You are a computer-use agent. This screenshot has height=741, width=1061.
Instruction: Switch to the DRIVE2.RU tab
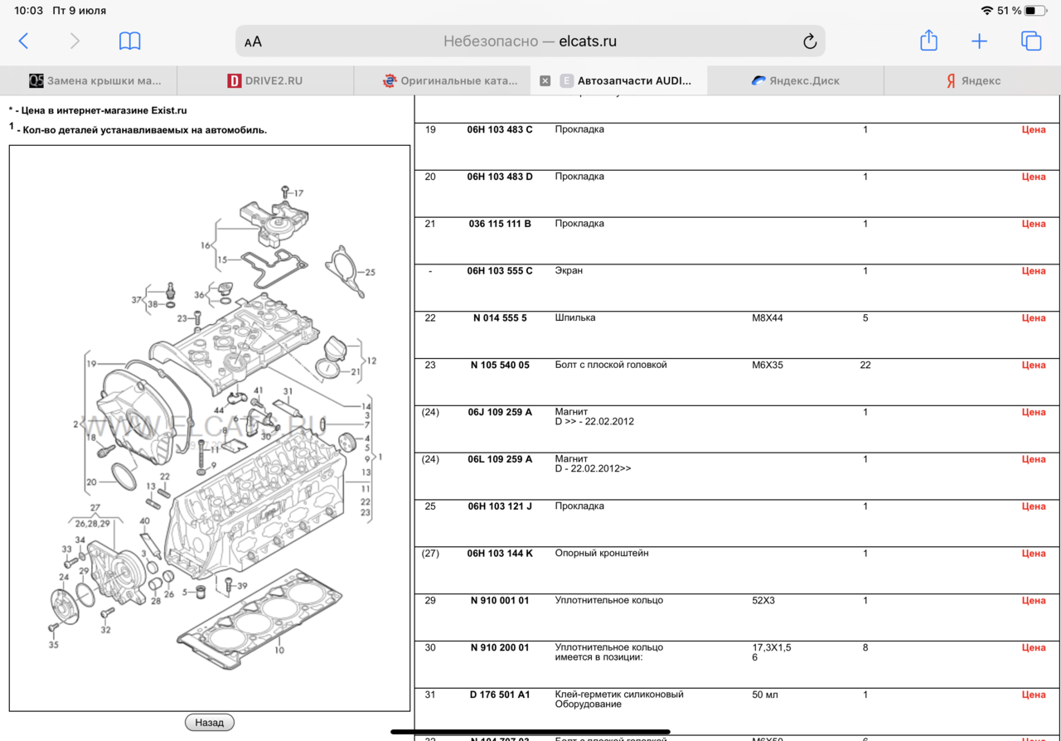pyautogui.click(x=265, y=80)
